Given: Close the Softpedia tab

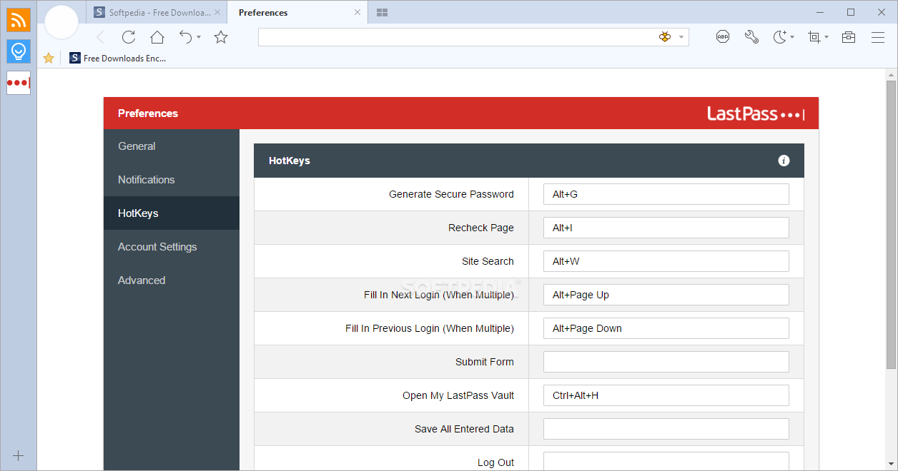Looking at the screenshot, I should [x=217, y=12].
